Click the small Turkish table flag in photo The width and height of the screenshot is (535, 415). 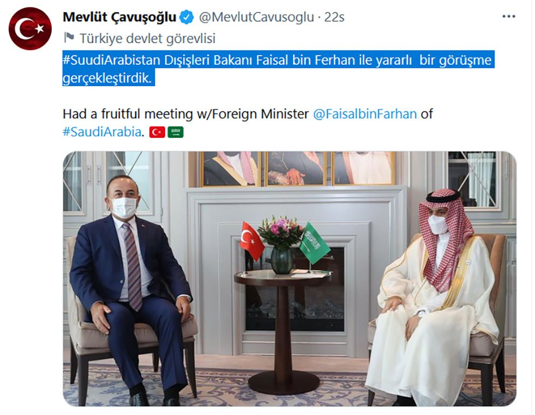click(251, 240)
